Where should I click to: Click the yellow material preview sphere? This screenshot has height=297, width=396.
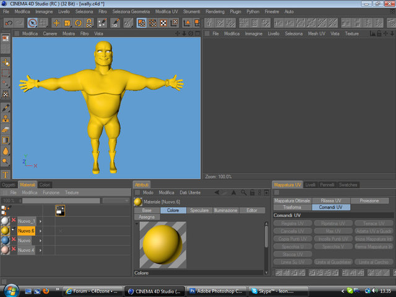[x=162, y=244]
